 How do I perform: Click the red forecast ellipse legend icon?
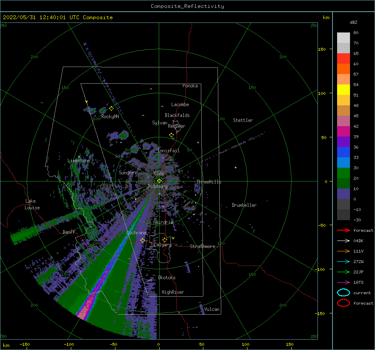click(343, 303)
